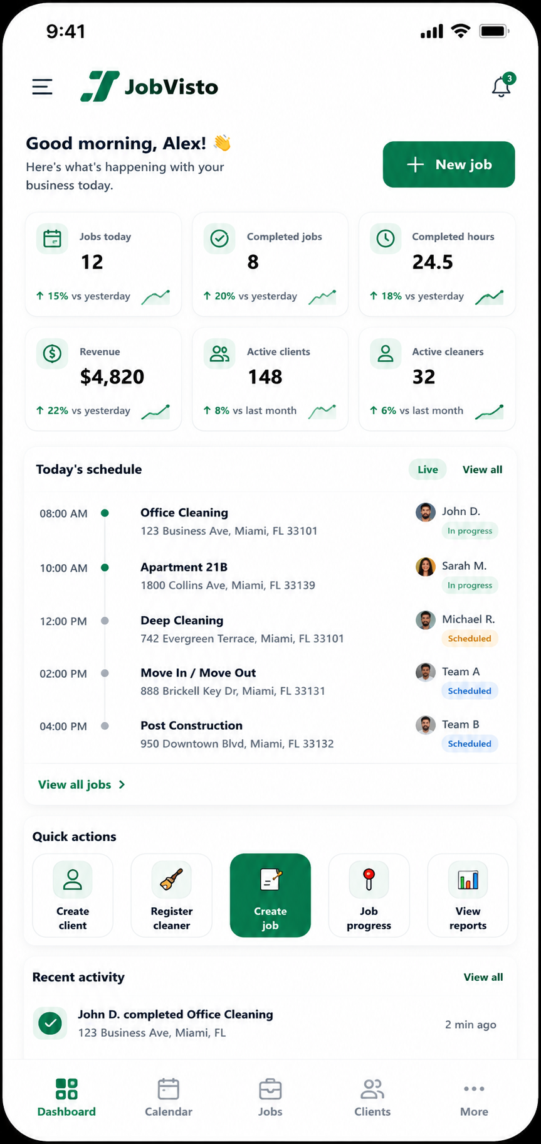
Task: Toggle the Live schedule badge
Action: point(428,469)
